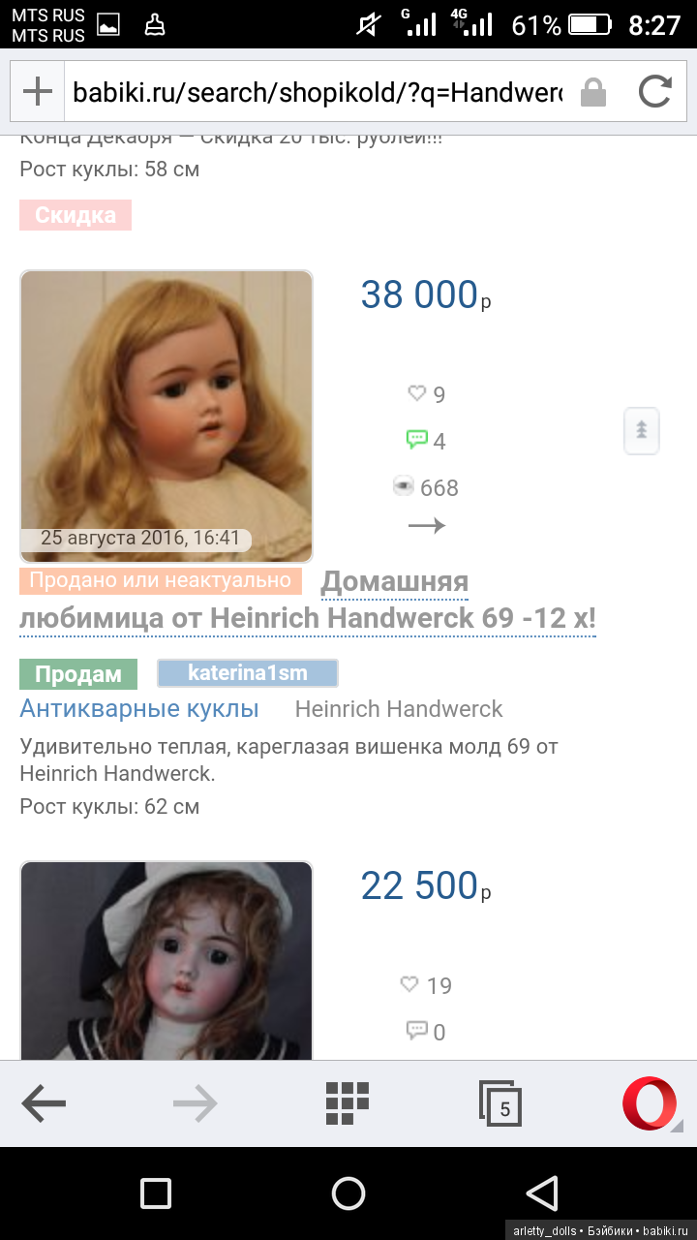Open the Heinrich Handwerck 69 listing title
Viewport: 697px width, 1240px height.
click(x=308, y=601)
